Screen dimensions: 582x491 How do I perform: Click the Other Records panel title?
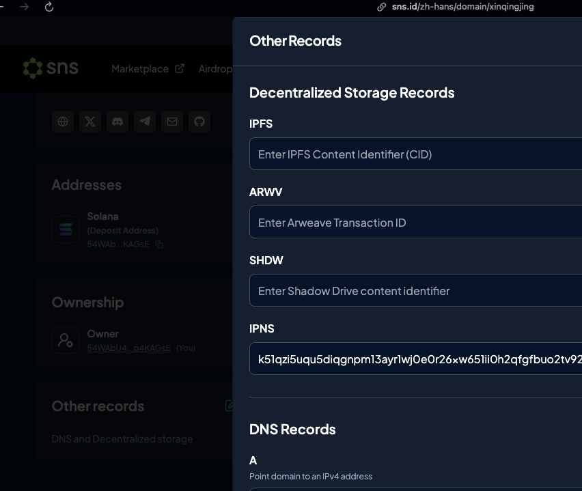pos(296,41)
